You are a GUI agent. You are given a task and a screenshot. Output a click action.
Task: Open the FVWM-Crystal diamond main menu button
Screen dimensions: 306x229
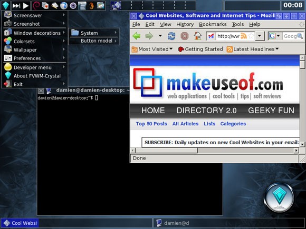coord(6,5)
